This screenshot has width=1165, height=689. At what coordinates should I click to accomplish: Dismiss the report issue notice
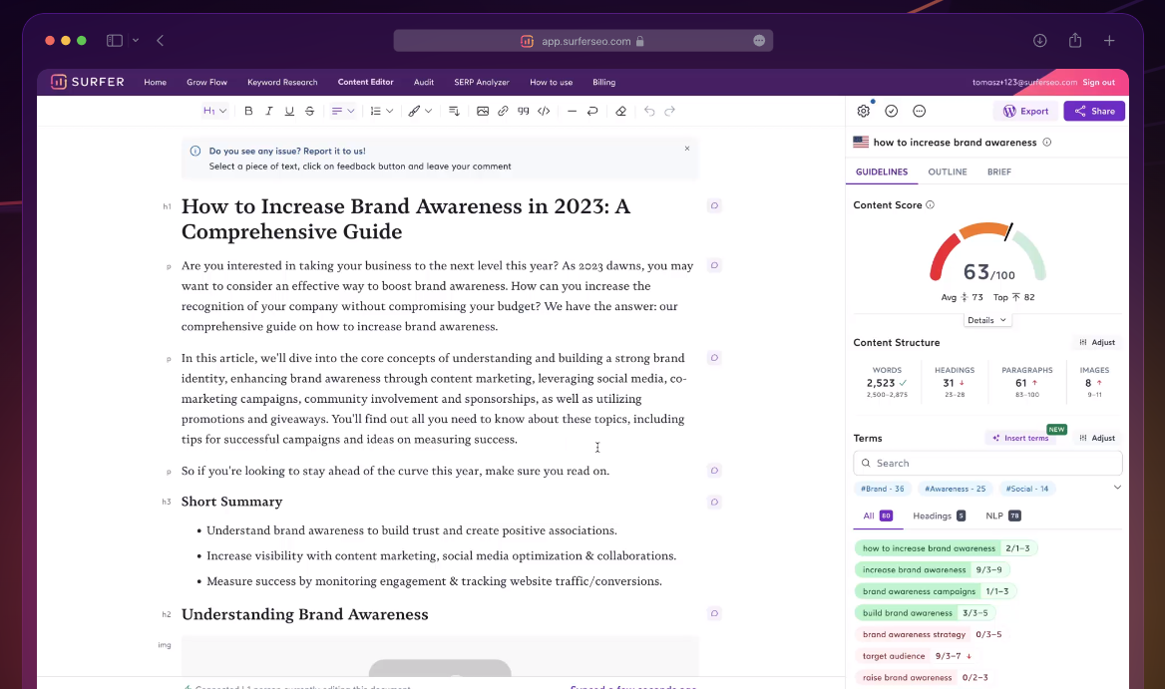point(687,149)
